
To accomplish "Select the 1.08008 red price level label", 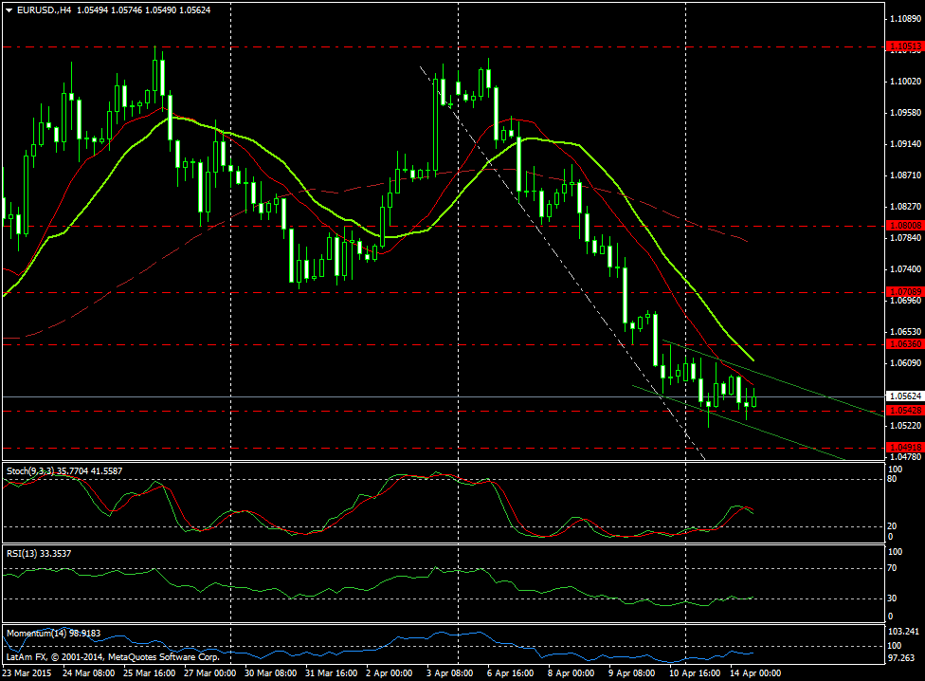I will coord(903,226).
